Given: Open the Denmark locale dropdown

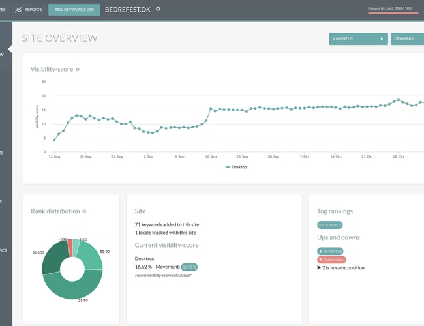Looking at the screenshot, I should 407,39.
